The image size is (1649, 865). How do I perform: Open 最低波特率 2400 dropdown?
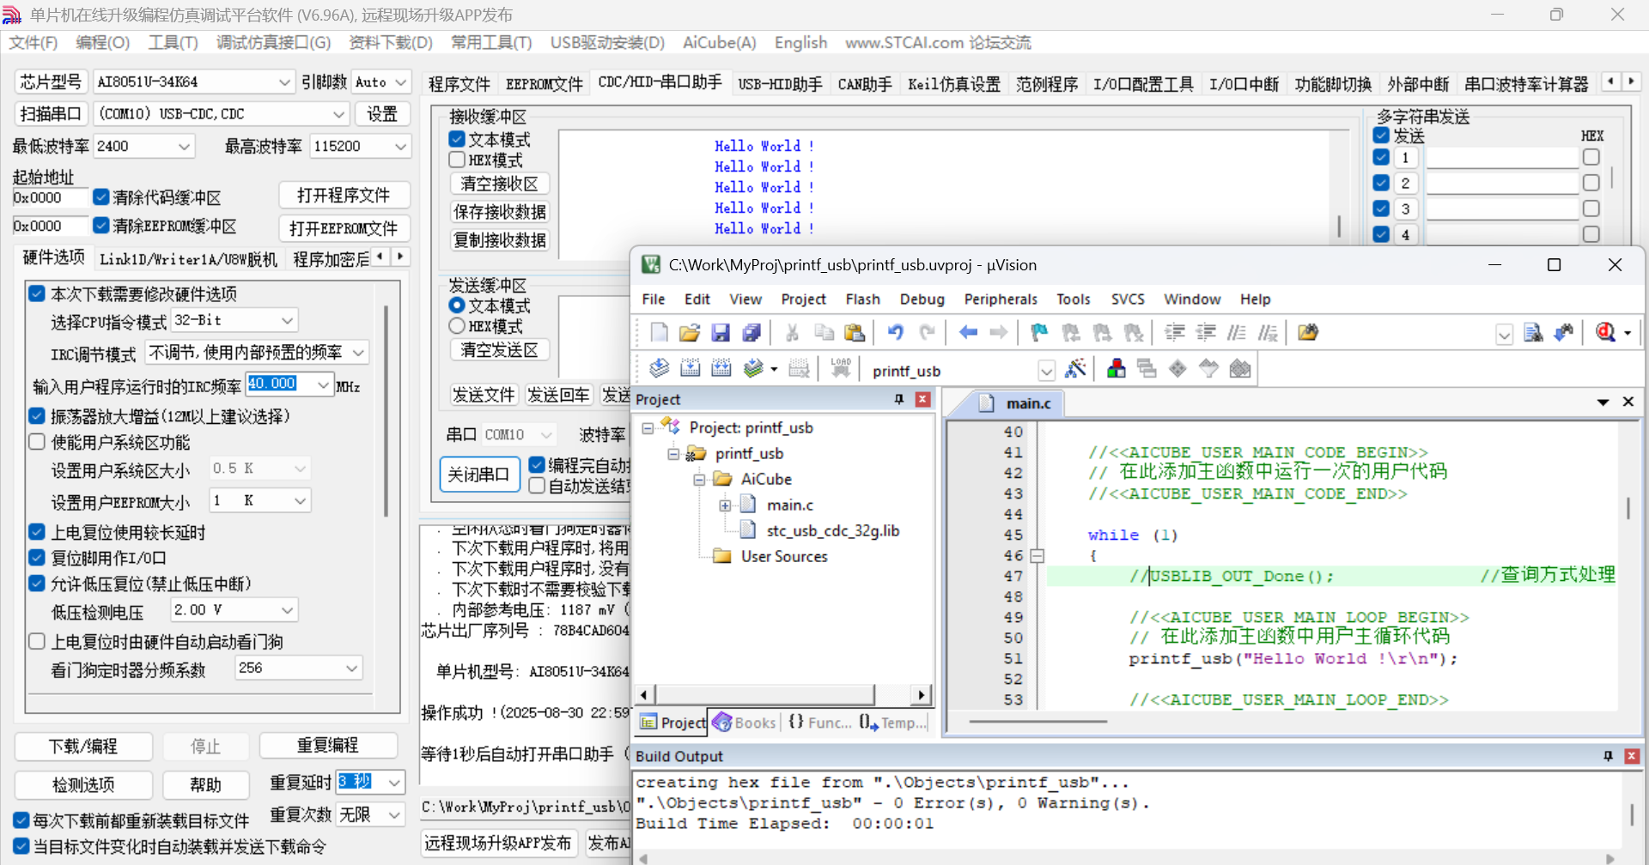click(184, 147)
